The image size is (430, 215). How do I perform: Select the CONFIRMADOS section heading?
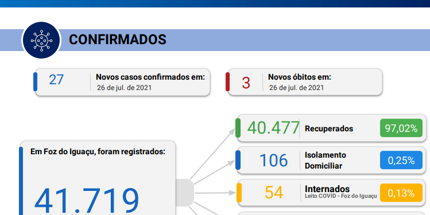pos(117,40)
